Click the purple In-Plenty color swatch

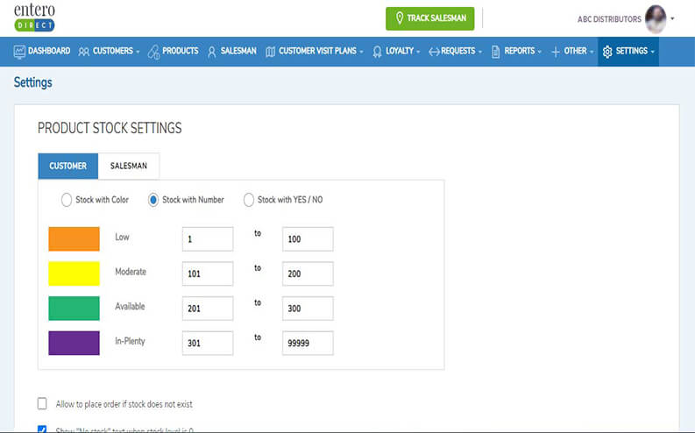74,343
